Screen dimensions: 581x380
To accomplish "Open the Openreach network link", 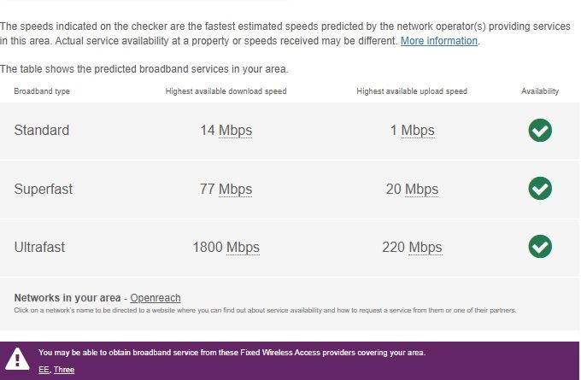I will point(156,298).
